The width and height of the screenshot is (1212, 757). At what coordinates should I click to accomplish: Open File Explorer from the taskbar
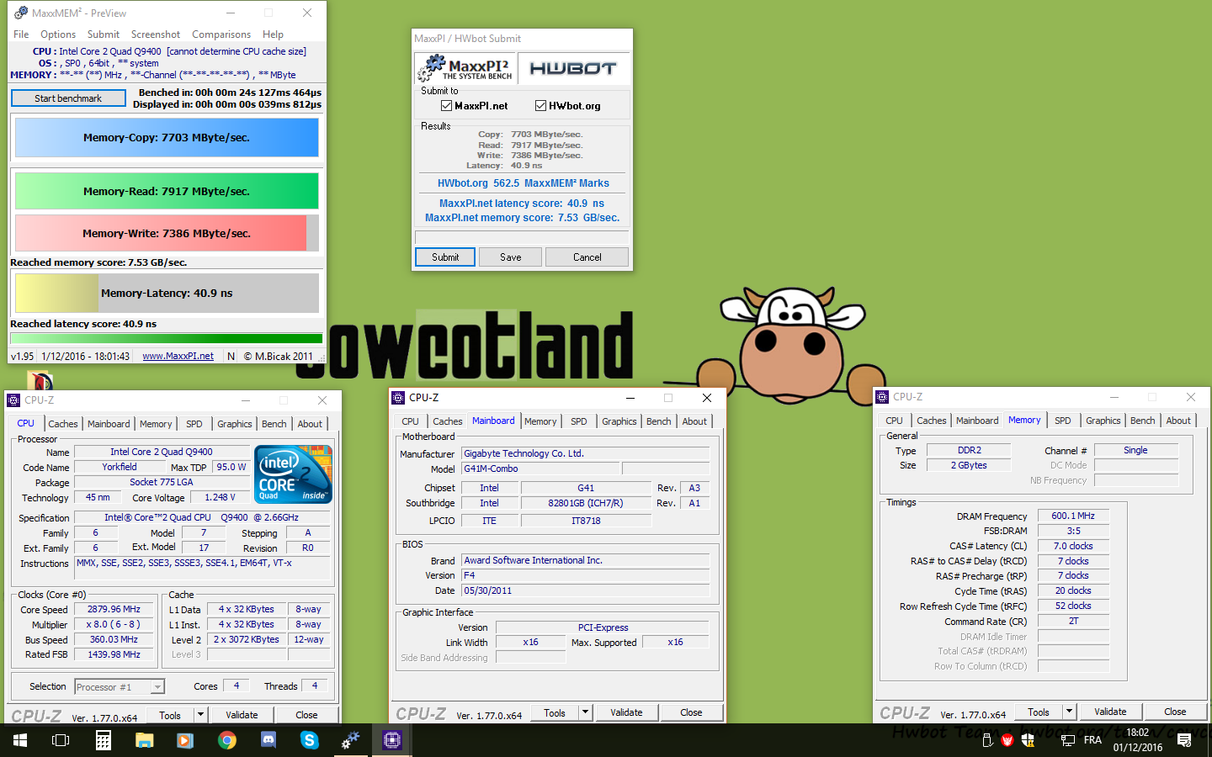click(x=145, y=740)
